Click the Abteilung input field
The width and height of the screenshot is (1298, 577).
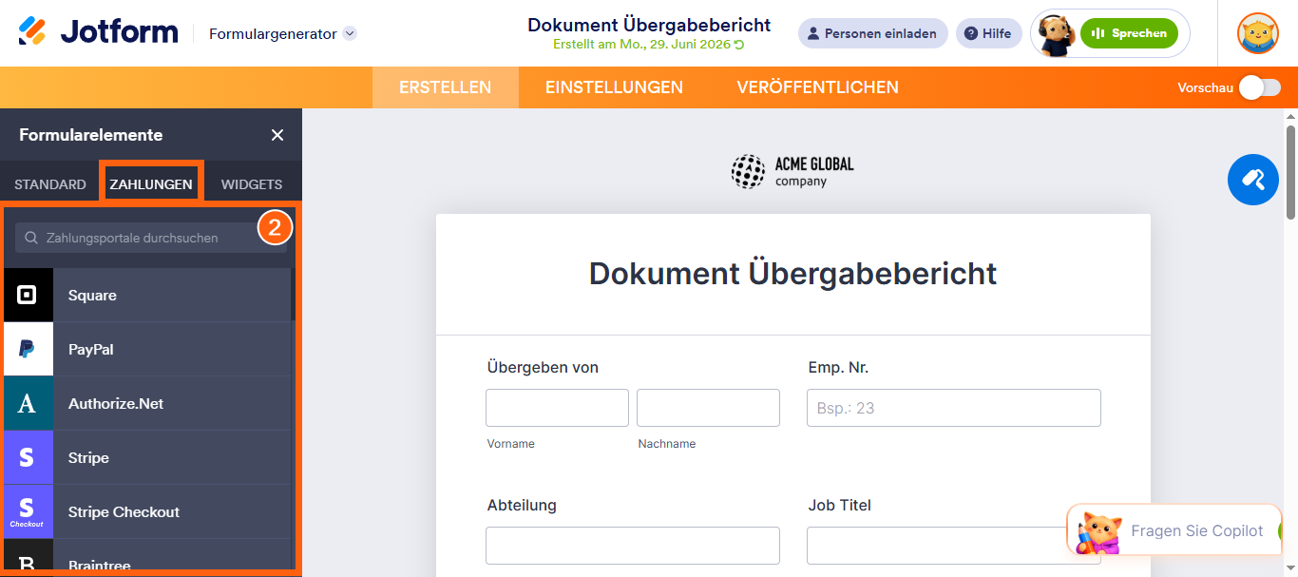(x=633, y=546)
